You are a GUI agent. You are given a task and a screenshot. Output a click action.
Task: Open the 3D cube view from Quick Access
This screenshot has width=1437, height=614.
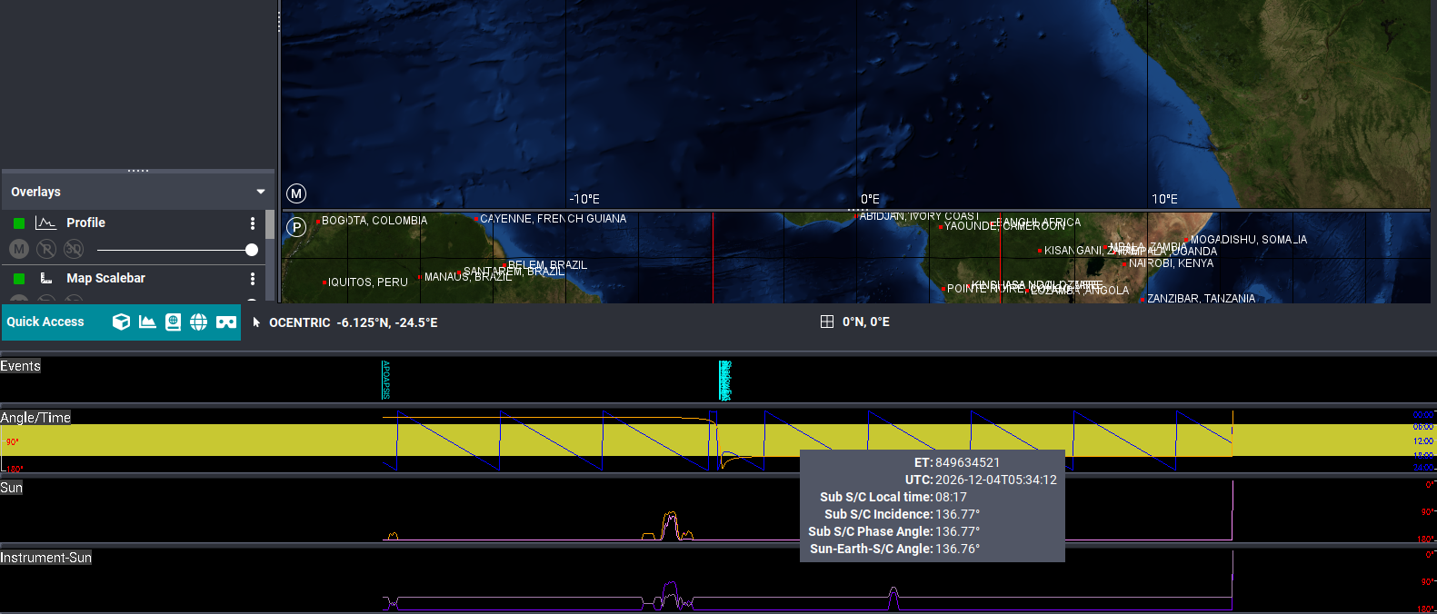coord(121,322)
